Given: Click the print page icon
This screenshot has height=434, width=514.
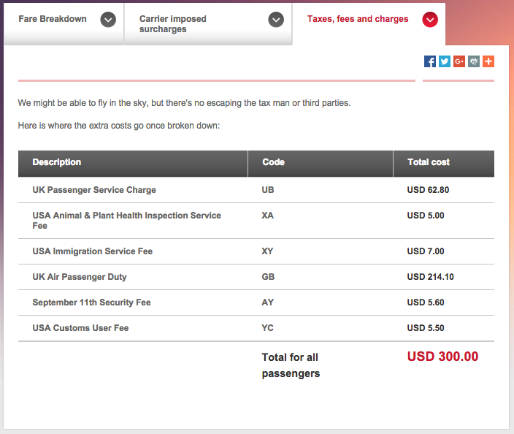Looking at the screenshot, I should pos(474,61).
